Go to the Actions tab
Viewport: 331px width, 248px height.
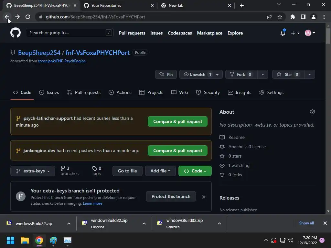point(120,93)
